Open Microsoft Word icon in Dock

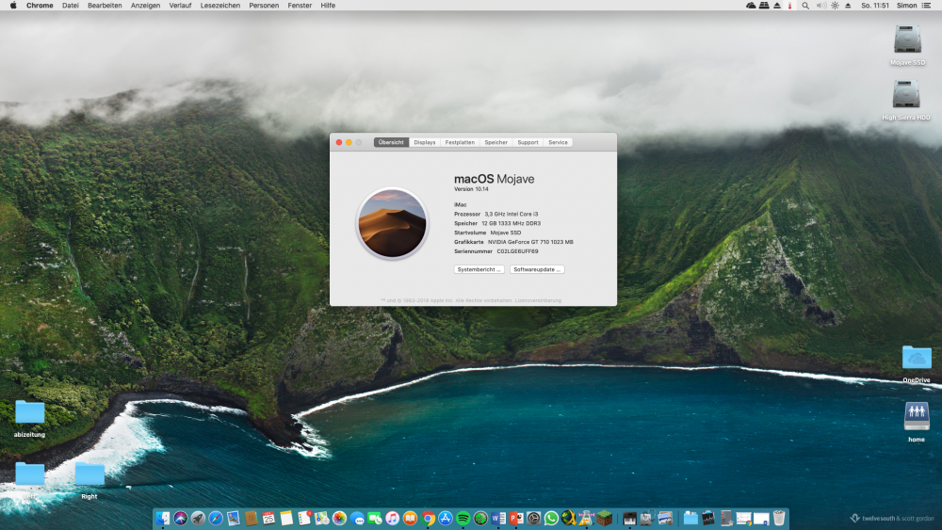(498, 518)
